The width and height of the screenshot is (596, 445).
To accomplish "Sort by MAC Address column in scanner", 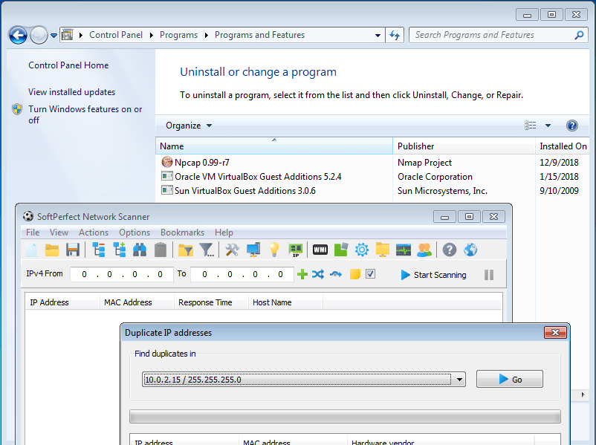I will click(137, 302).
